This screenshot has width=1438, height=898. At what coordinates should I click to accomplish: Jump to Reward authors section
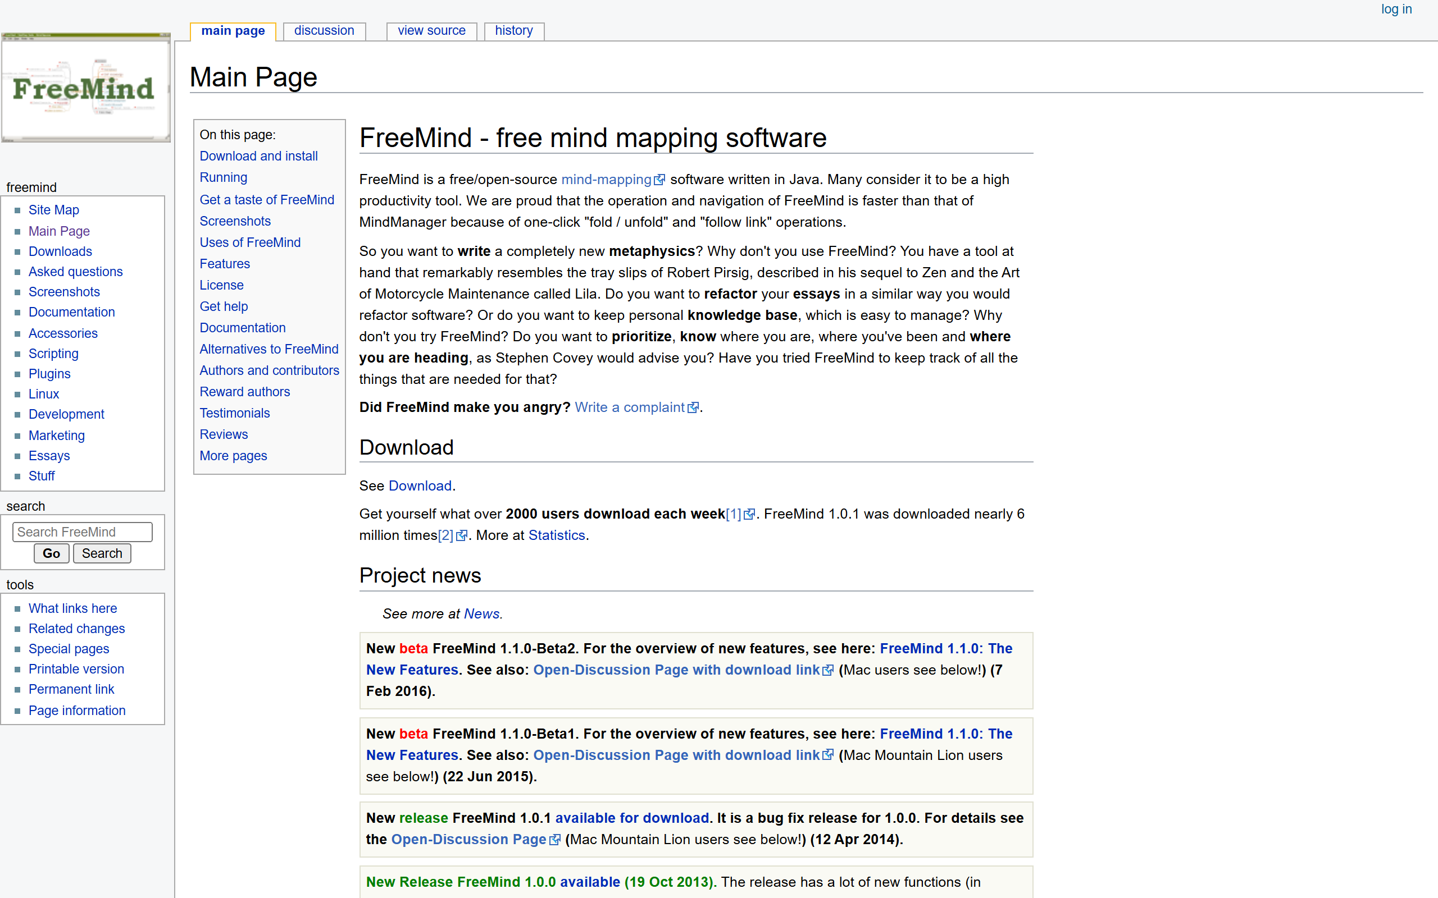245,392
